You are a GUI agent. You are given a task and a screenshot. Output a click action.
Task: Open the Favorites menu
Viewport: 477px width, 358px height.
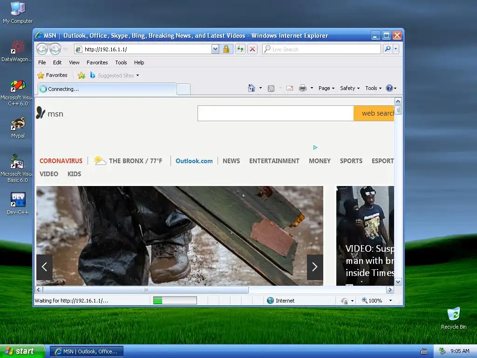tap(97, 62)
